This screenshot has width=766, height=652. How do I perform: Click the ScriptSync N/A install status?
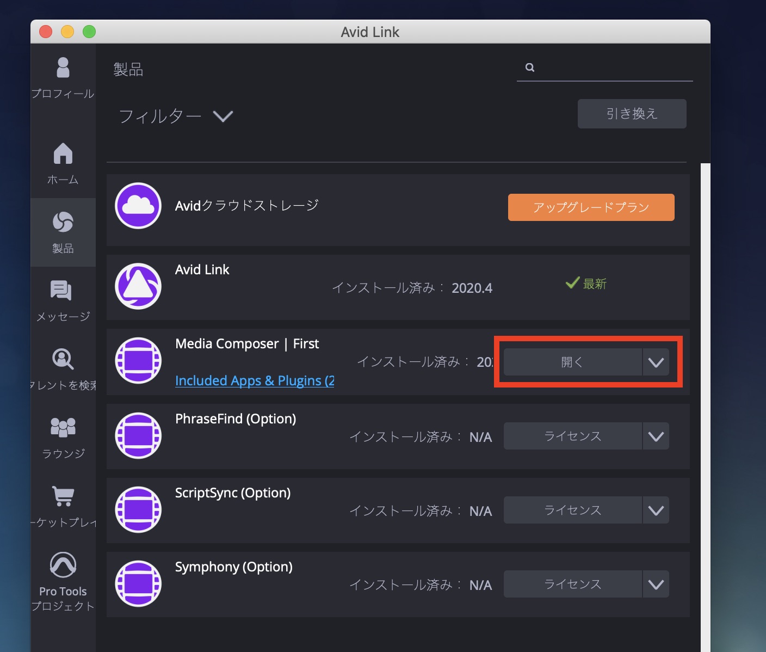pos(481,511)
